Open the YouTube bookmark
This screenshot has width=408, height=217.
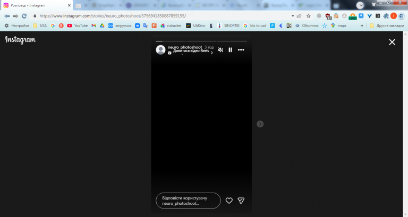point(78,25)
